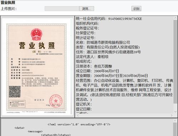Select the 营业期限 line
The image size is (178, 136).
pos(112,76)
